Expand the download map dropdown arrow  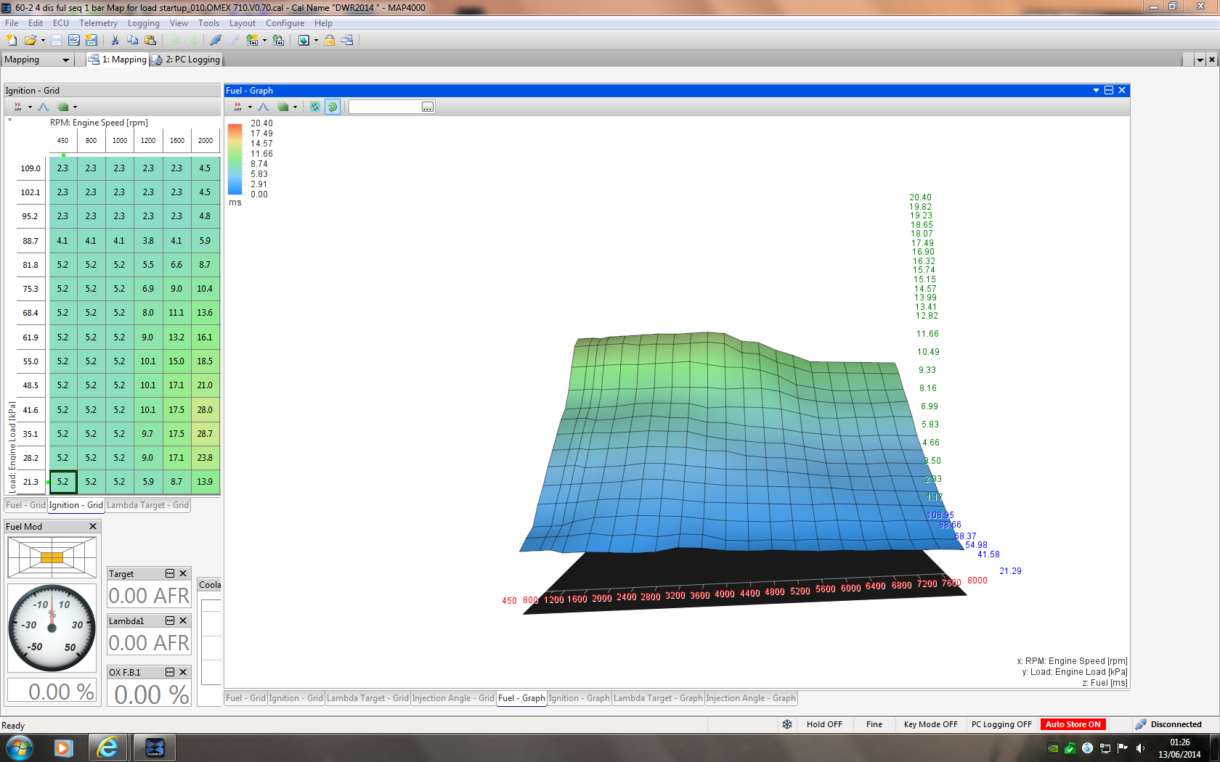[316, 41]
